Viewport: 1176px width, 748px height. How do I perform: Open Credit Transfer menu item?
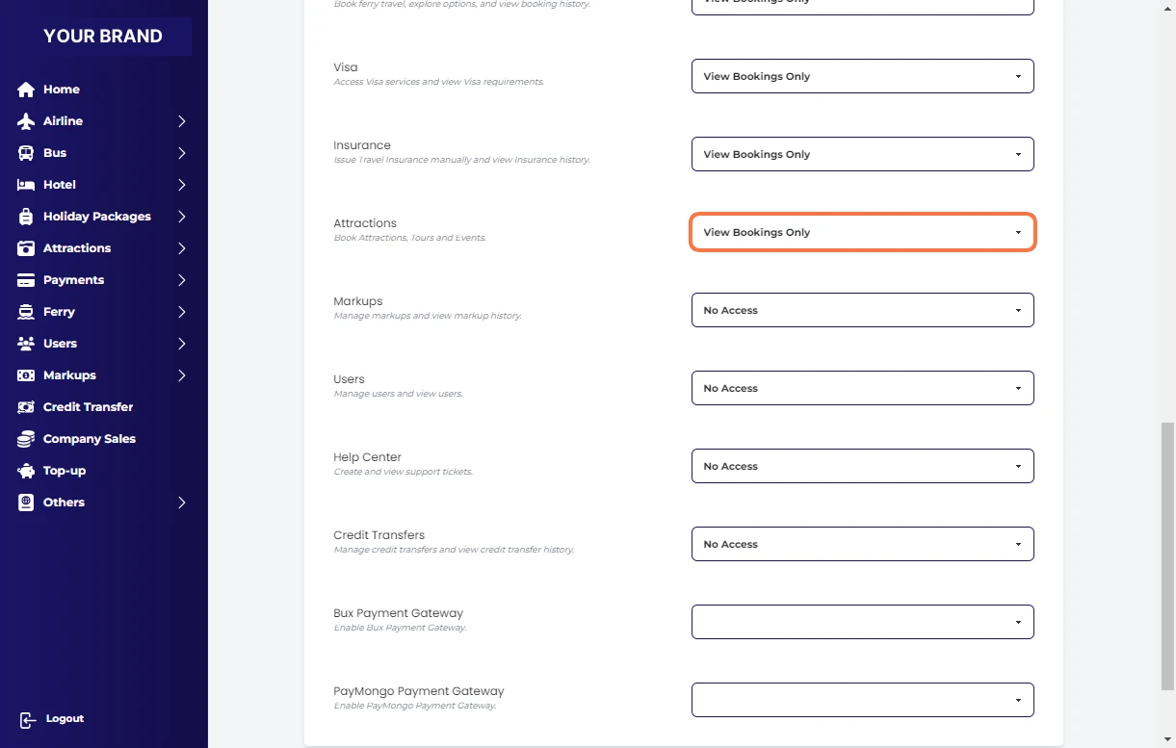[x=88, y=407]
